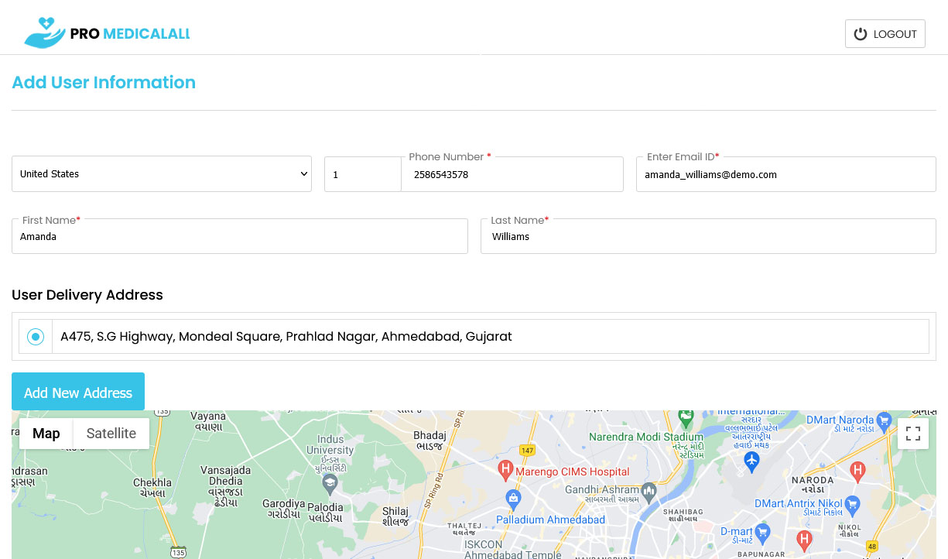Click the Logout button
948x559 pixels.
point(885,34)
